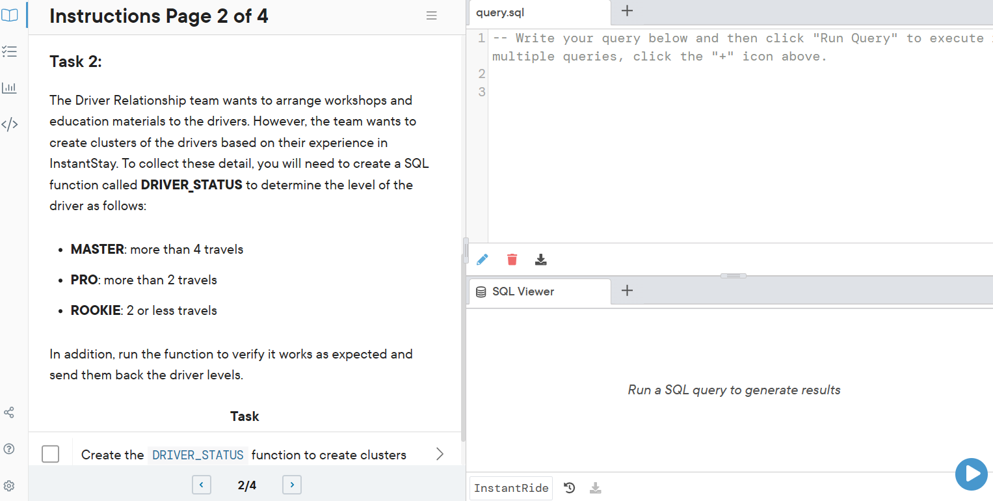Screen dimensions: 993x501
Task: Click the blue pencil edit icon
Action: [483, 259]
